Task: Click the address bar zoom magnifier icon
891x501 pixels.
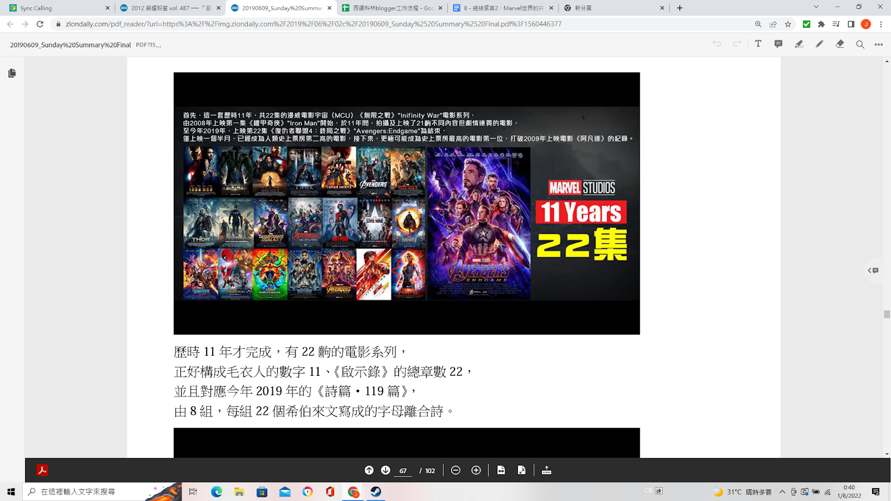Action: point(758,24)
